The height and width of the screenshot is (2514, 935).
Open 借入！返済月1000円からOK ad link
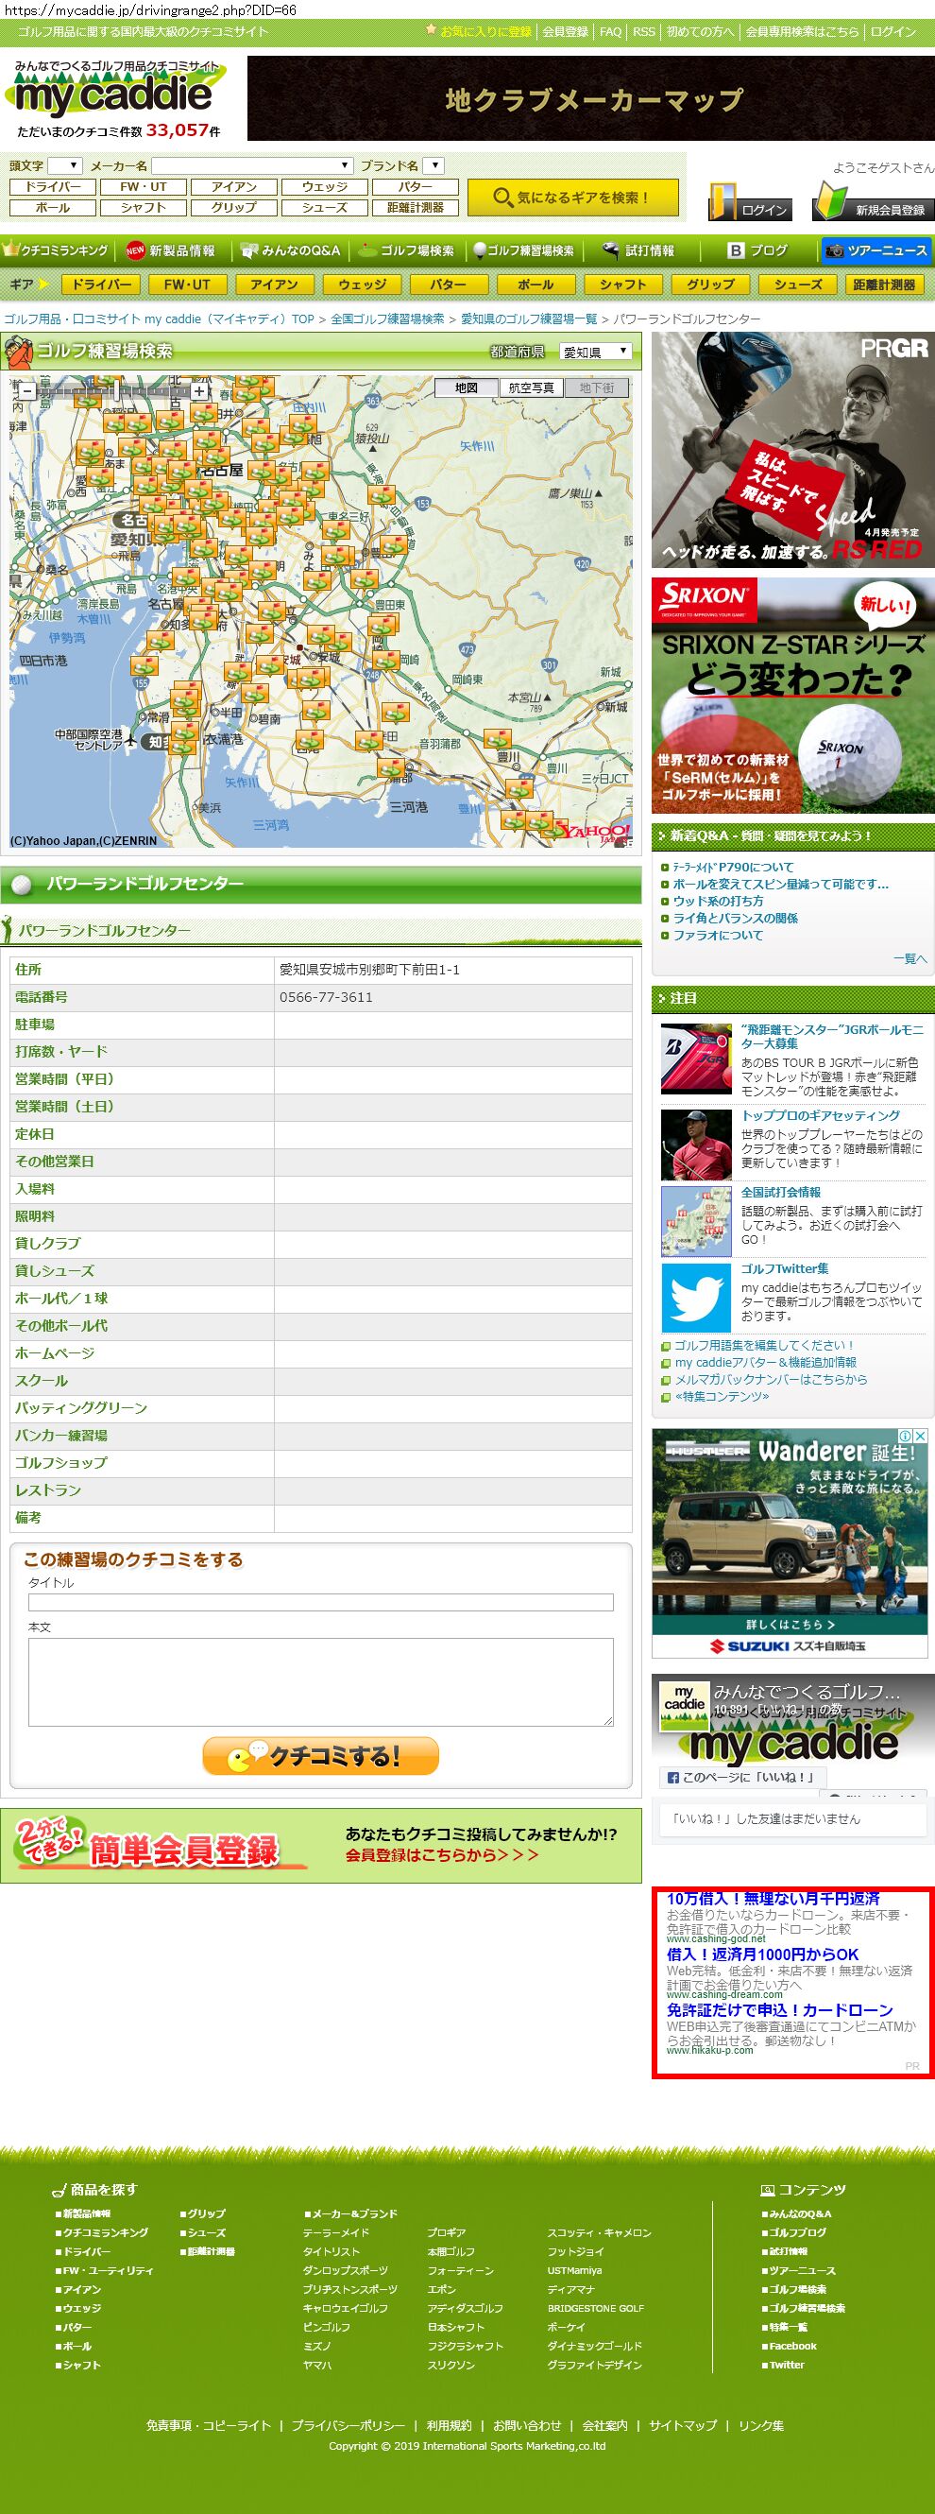tap(762, 1954)
